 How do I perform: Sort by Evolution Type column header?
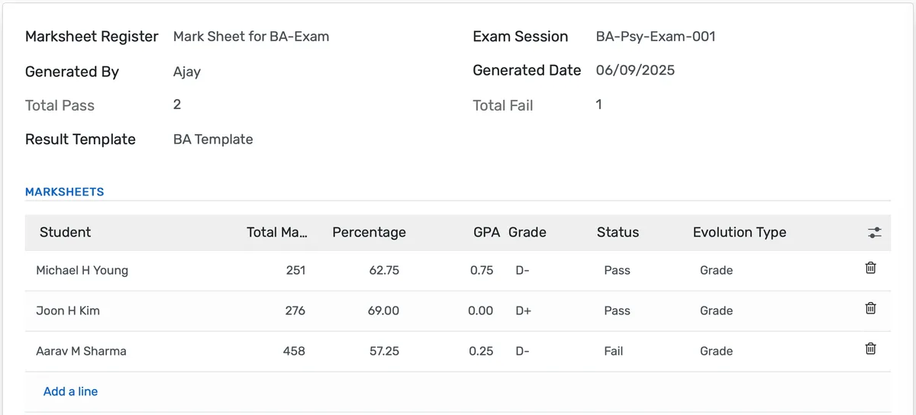click(x=739, y=233)
